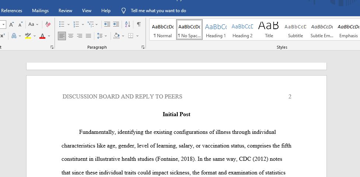Apply yellow text highlight color

pos(28,36)
